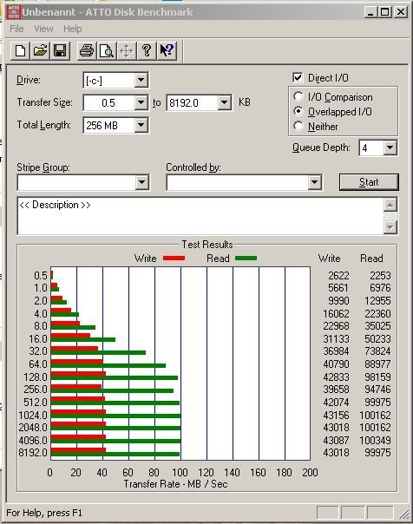Click the write value 2622
The image size is (413, 524).
[338, 275]
